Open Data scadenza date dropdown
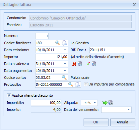 pos(65,64)
